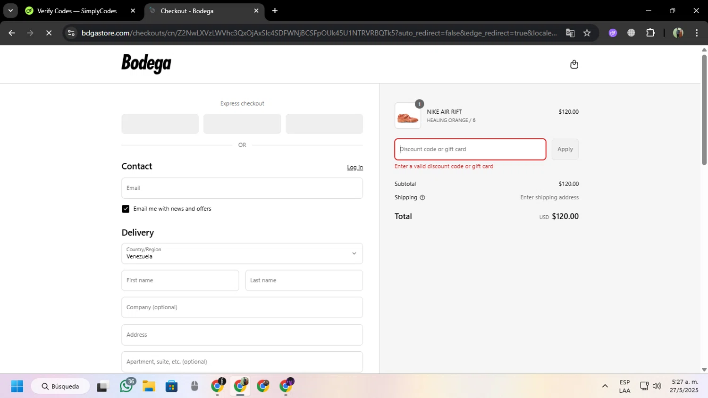This screenshot has height=398, width=708.
Task: Click the Company (optional) field
Action: (x=242, y=307)
